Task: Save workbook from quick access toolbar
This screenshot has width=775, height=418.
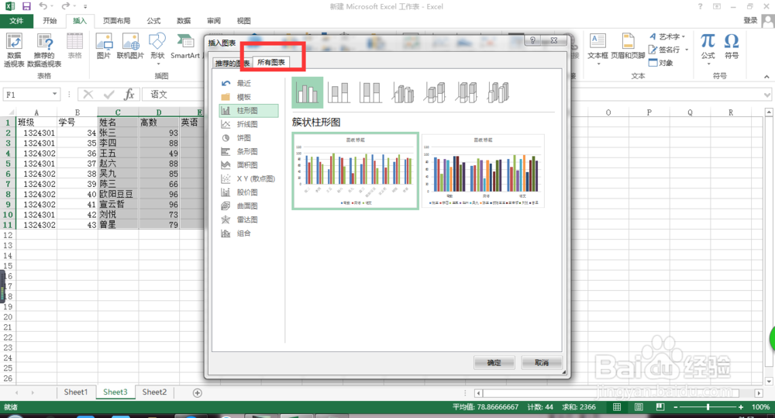Action: 26,6
